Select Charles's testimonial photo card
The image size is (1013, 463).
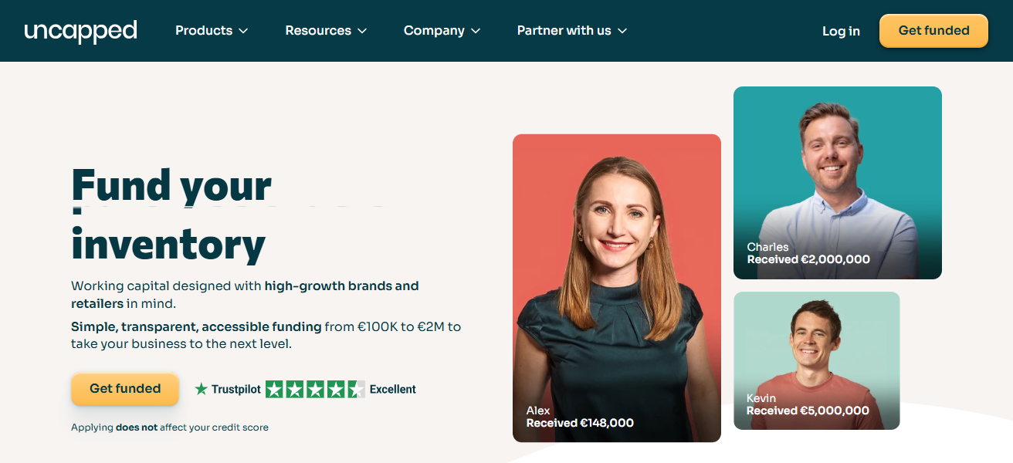tap(837, 182)
